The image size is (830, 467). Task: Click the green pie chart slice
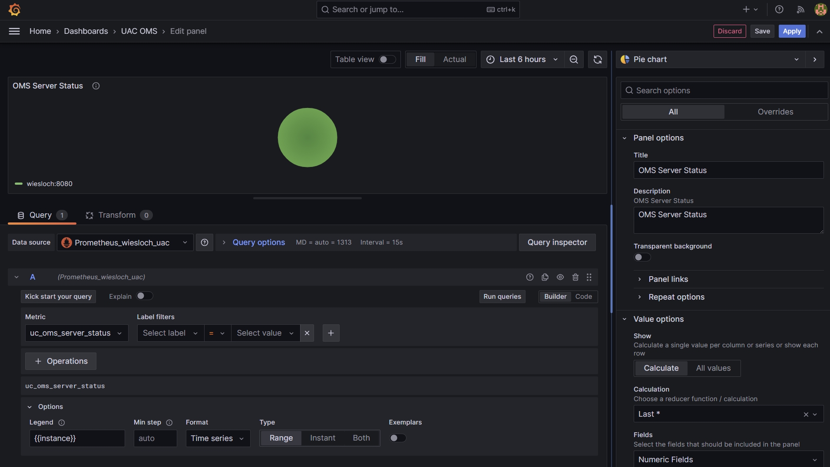308,137
